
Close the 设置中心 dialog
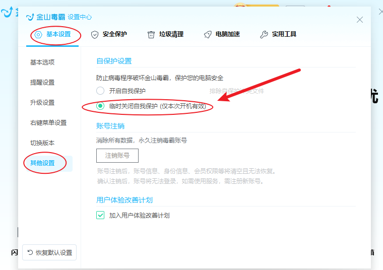tap(359, 20)
